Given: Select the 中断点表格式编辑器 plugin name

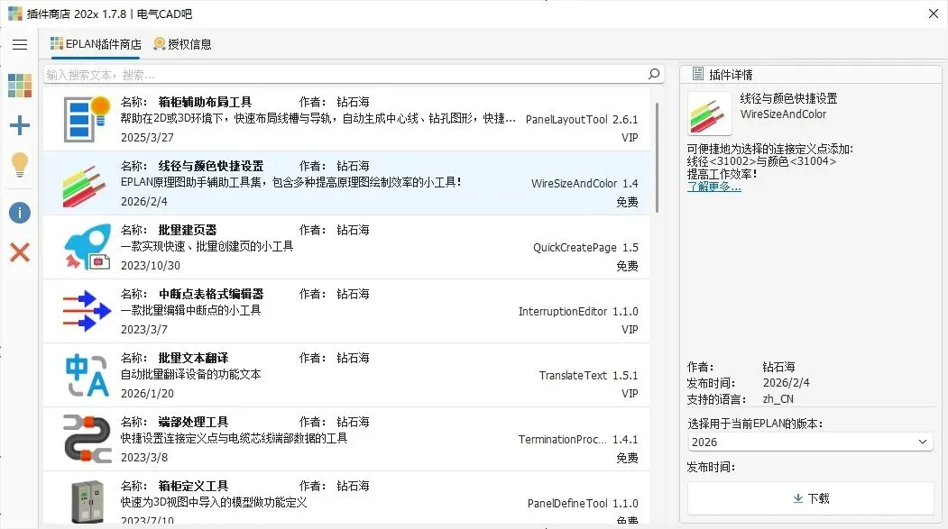Looking at the screenshot, I should pyautogui.click(x=211, y=294).
